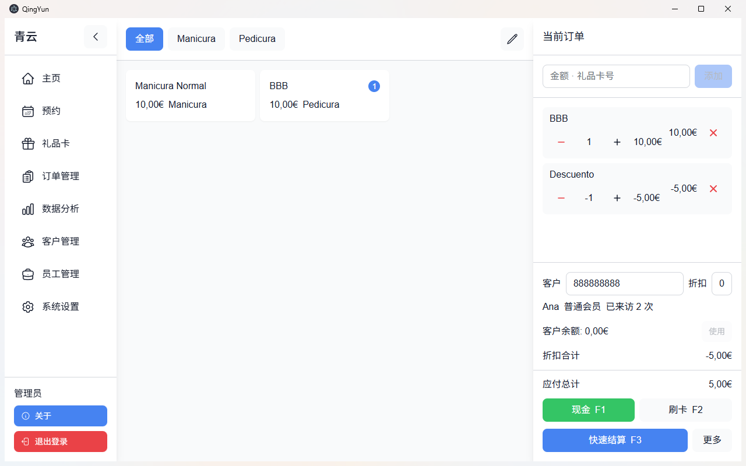Add the BBB Pedicura service card

pos(325,96)
